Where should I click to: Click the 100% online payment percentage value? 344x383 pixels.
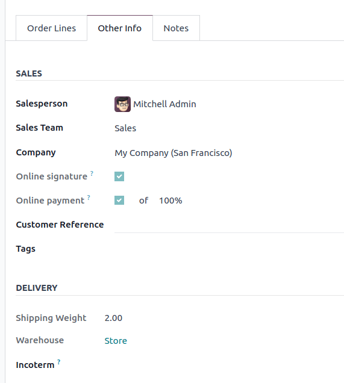170,201
